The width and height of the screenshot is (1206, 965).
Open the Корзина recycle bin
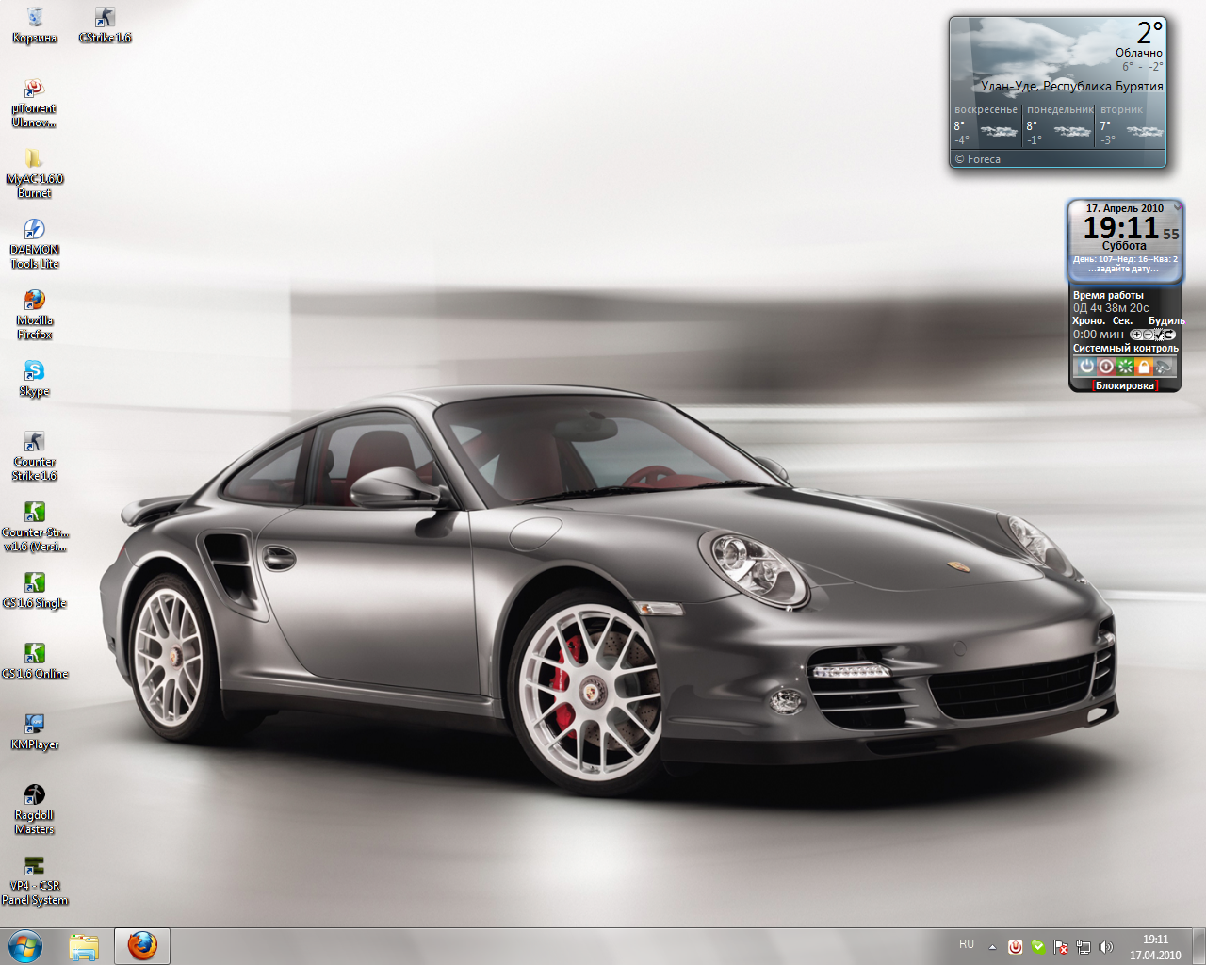[x=35, y=19]
